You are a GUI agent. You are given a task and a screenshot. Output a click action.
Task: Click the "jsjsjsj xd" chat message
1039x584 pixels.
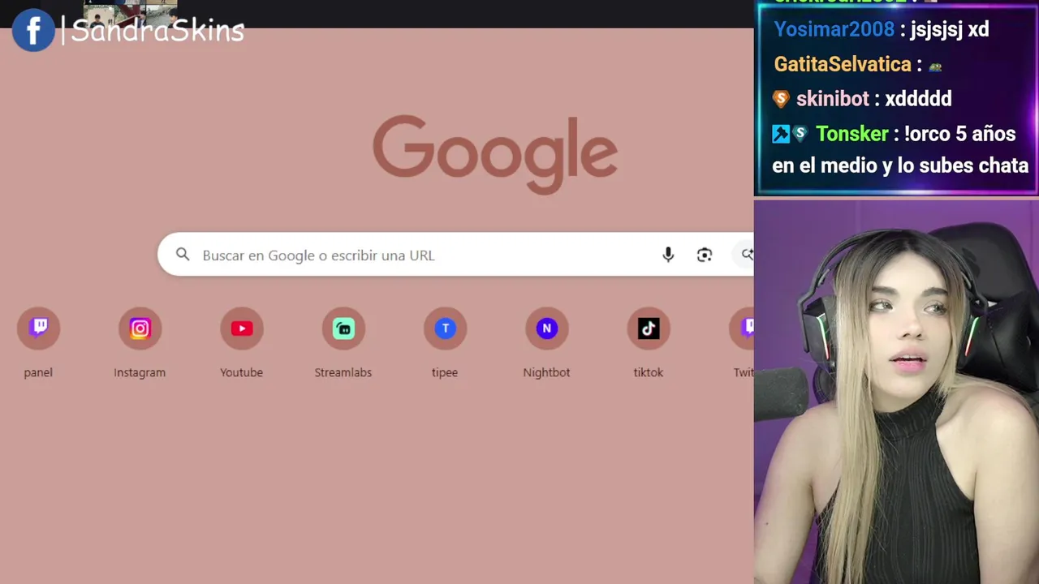coord(950,30)
